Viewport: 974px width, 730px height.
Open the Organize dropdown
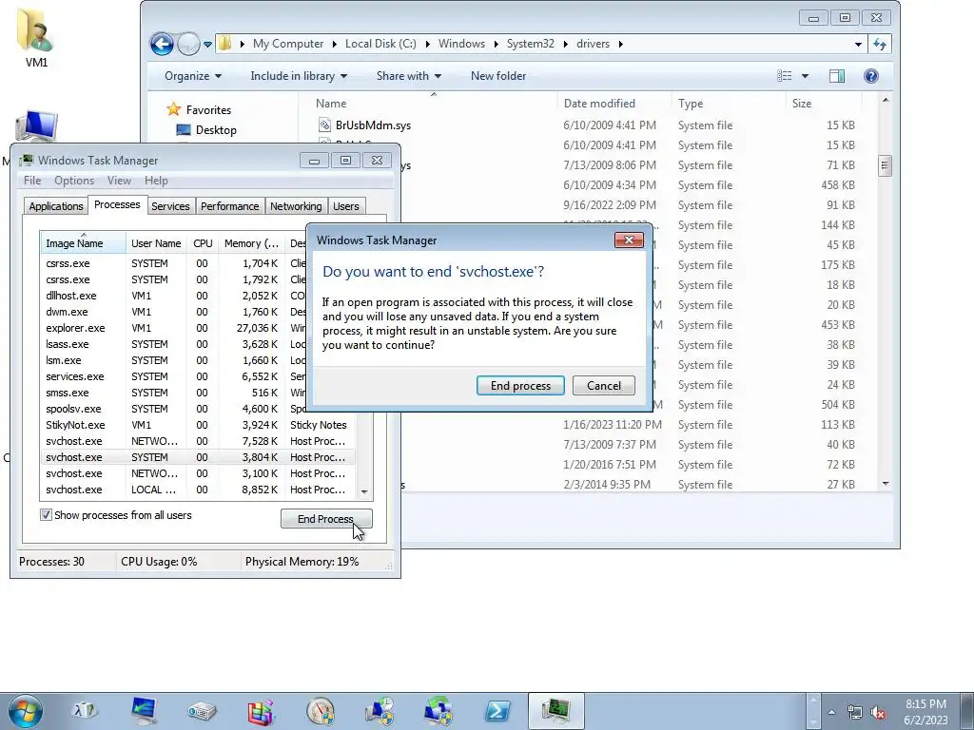coord(192,76)
